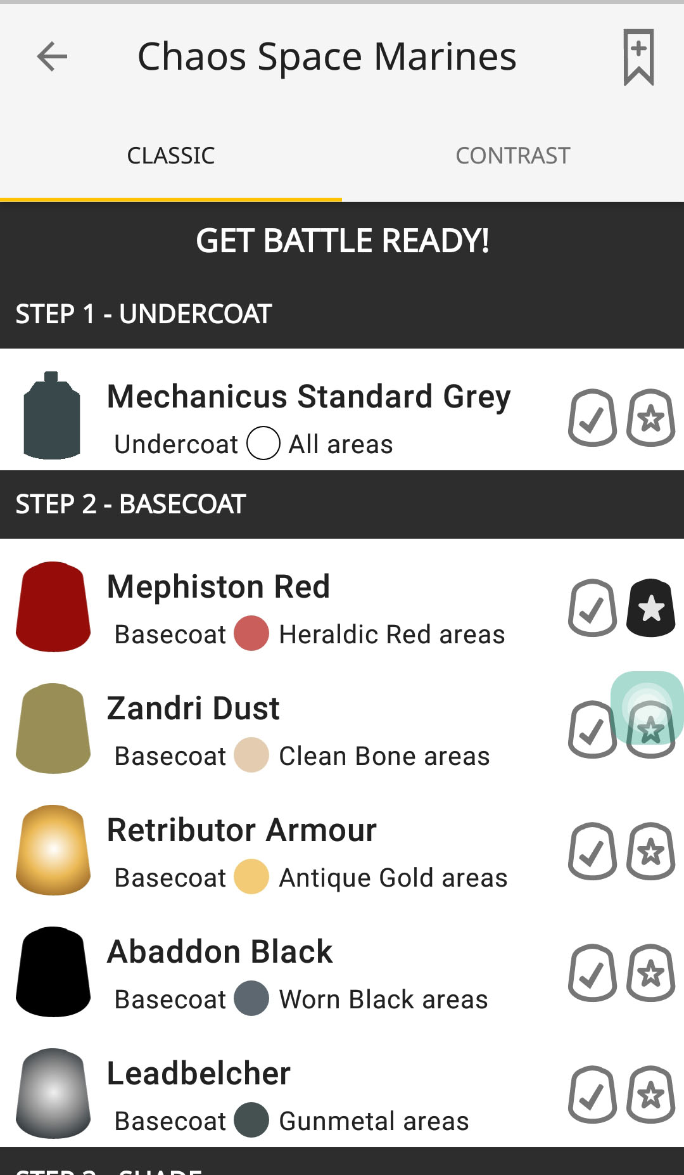Open Mephiston Red paint details

click(218, 586)
